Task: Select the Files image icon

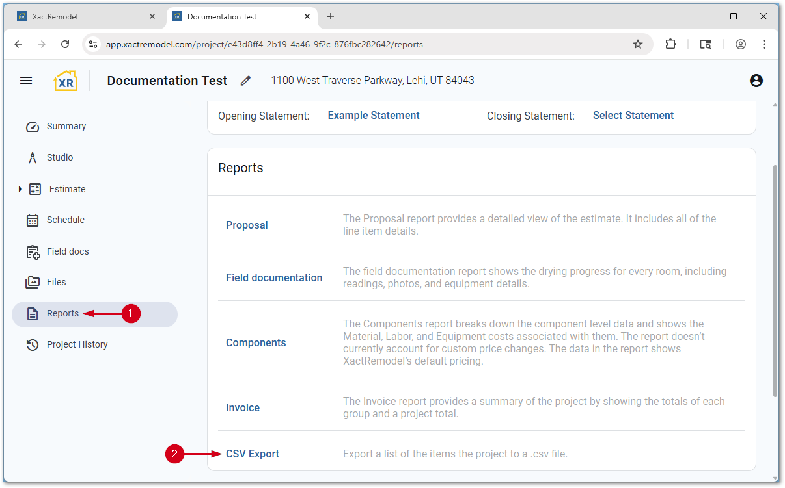Action: tap(32, 282)
